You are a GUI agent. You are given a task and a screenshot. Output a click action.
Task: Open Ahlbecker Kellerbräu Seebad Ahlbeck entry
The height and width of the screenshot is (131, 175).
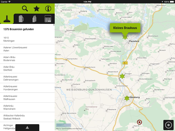click(x=27, y=117)
